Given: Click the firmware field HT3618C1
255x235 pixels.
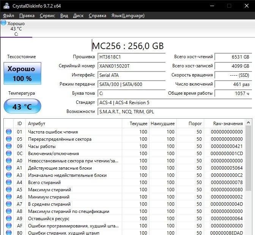Looking at the screenshot, I should point(131,57).
